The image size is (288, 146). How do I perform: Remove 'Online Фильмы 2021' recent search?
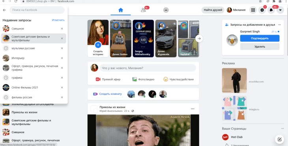(62, 87)
